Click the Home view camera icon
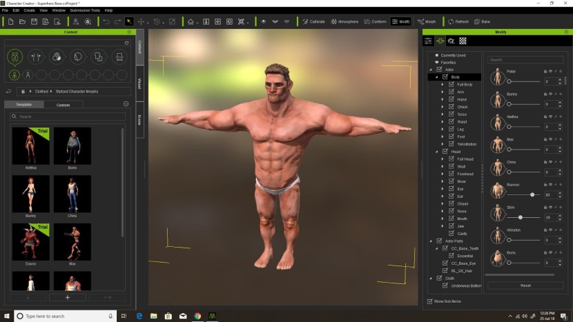Viewport: 573px width, 322px height. click(x=191, y=21)
